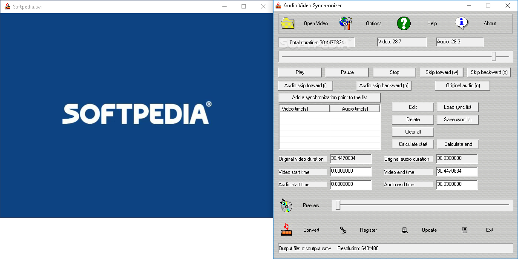Click the Preview label text

click(311, 205)
